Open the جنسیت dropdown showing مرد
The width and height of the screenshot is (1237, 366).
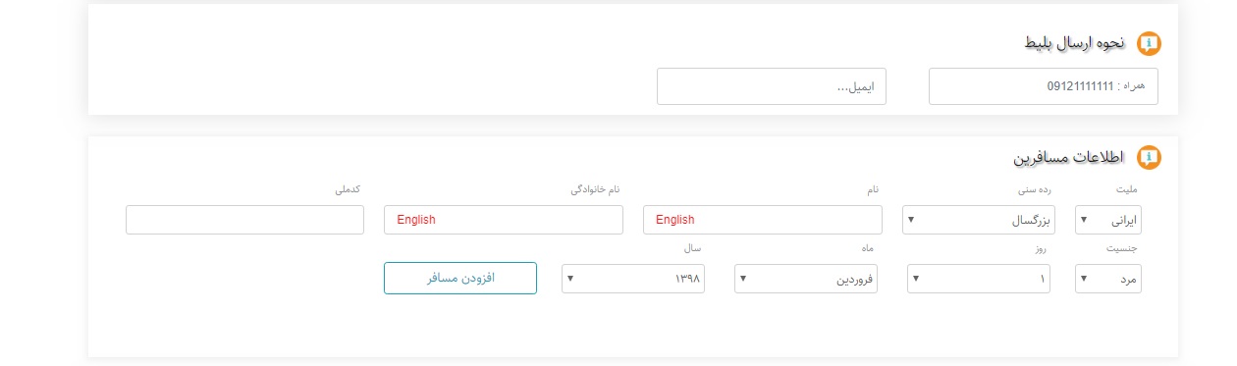pos(1108,279)
